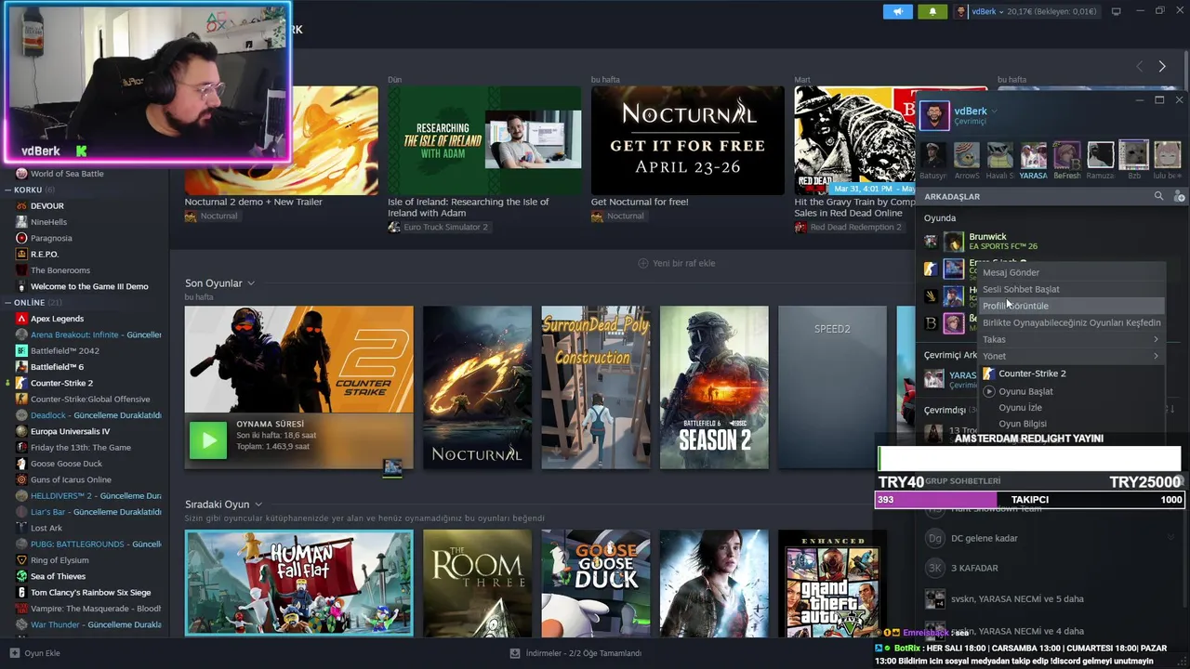Click the add friend icon
Image resolution: width=1190 pixels, height=669 pixels.
[x=1179, y=196]
